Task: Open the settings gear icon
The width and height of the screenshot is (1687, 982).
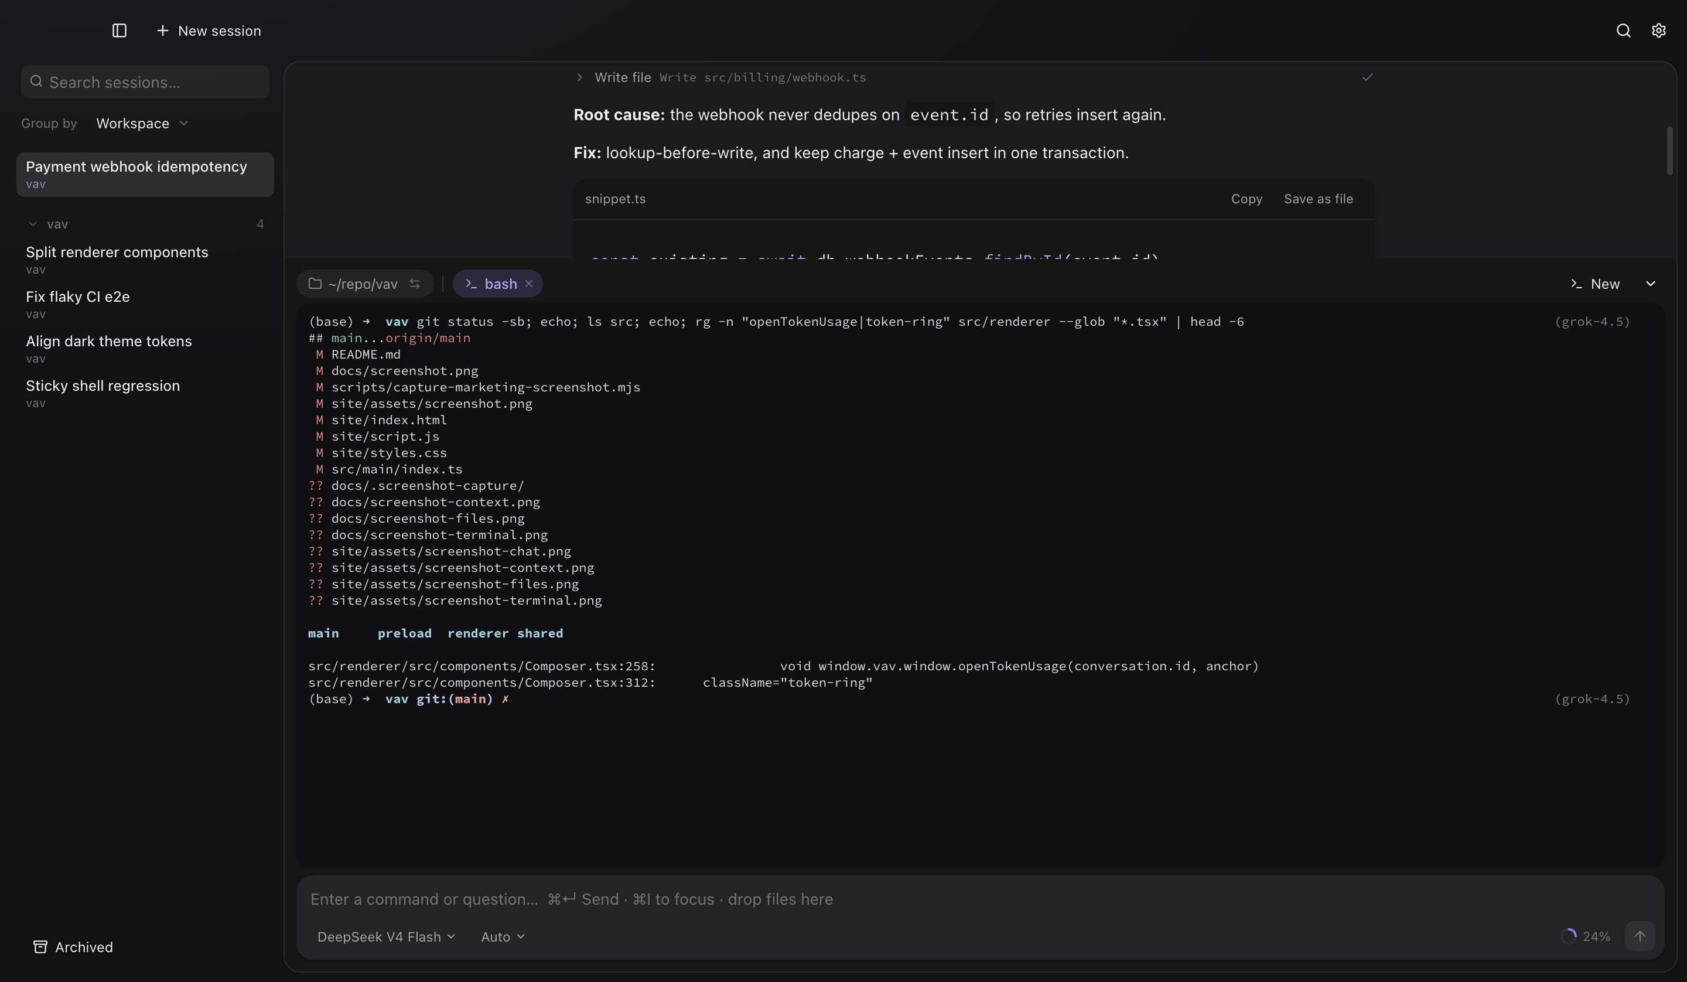Action: click(1658, 31)
